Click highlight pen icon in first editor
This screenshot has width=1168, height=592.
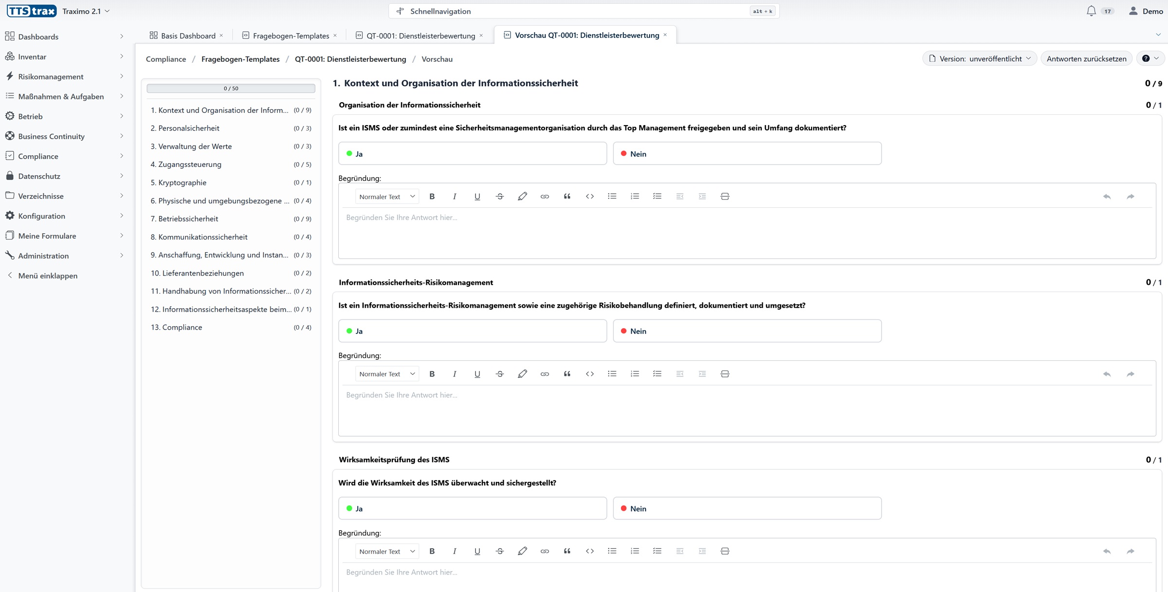point(522,196)
